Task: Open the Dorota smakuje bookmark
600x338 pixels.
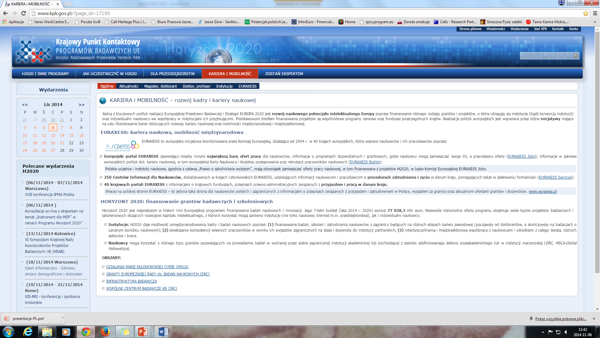Action: 413,22
